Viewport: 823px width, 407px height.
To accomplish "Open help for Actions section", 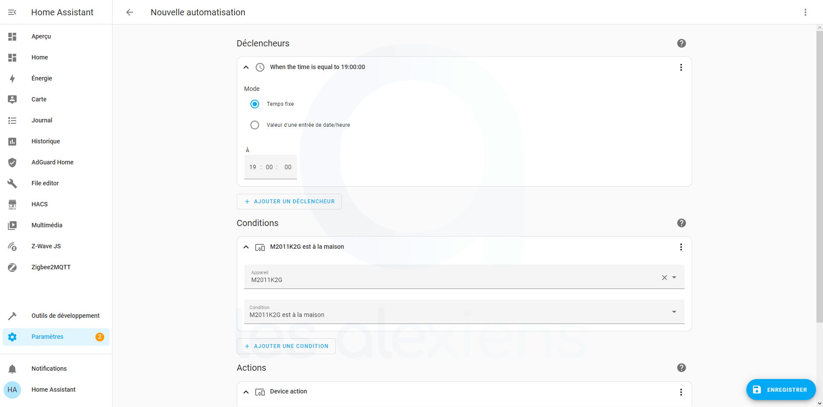I will (681, 368).
